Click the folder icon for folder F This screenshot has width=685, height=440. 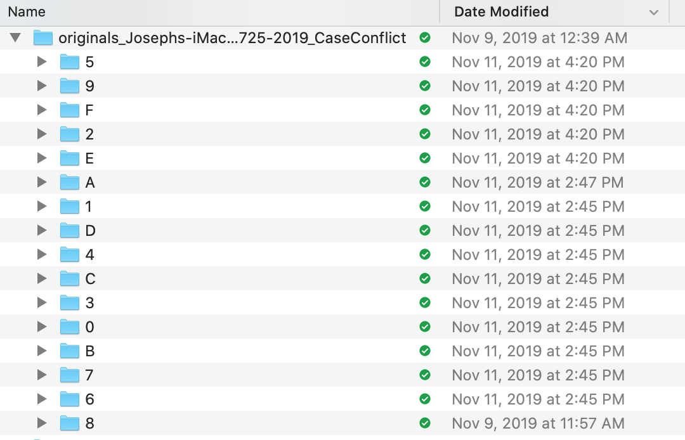click(x=70, y=110)
